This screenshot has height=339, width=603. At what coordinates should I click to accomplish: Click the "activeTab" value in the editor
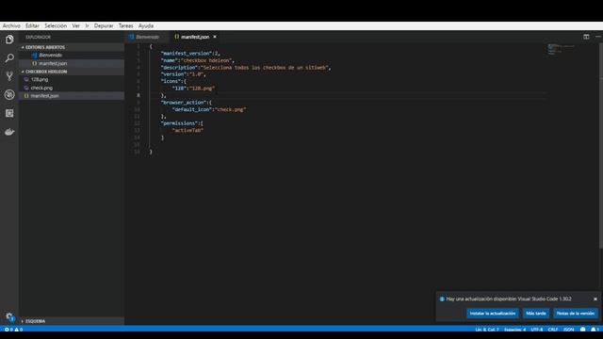click(187, 130)
